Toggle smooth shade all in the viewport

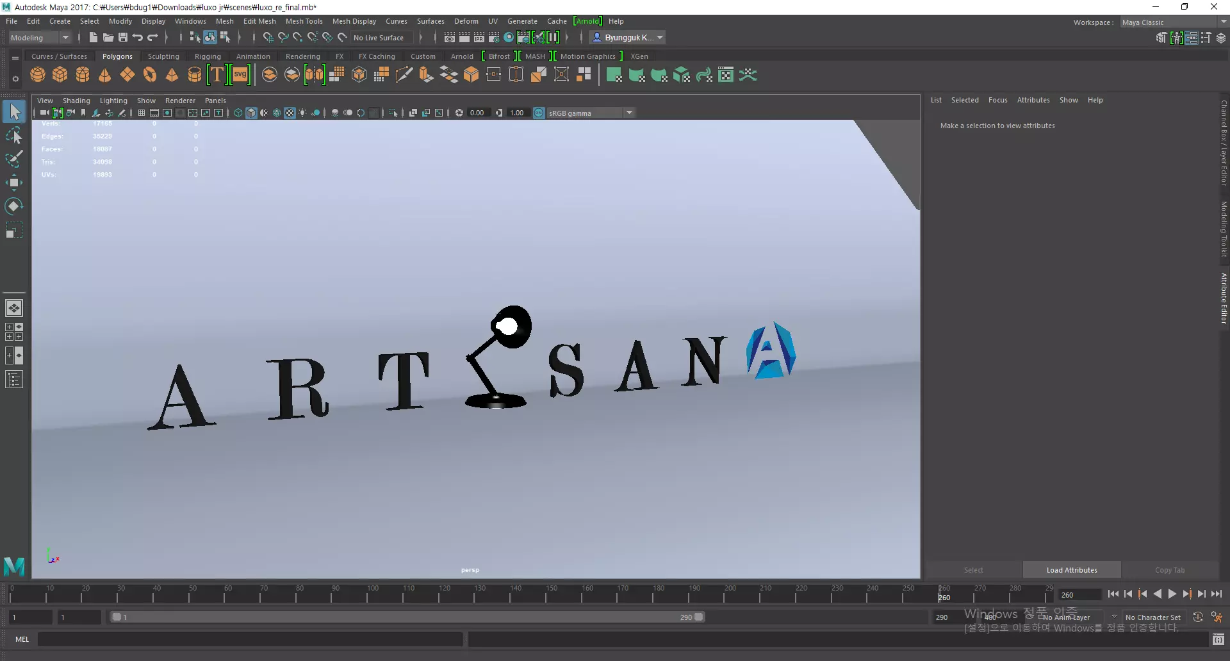coord(251,113)
